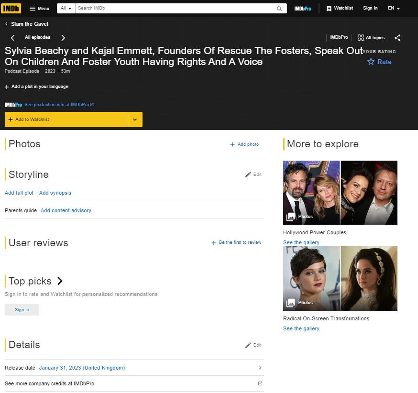Open See production info at IMDbPro
This screenshot has height=393, width=418.
tap(59, 105)
